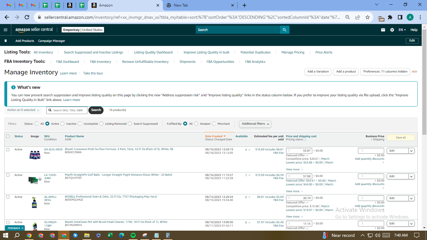Screen dimensions: 427x240
Task: Select the Search Suppressed status filter
Action: 130,124
